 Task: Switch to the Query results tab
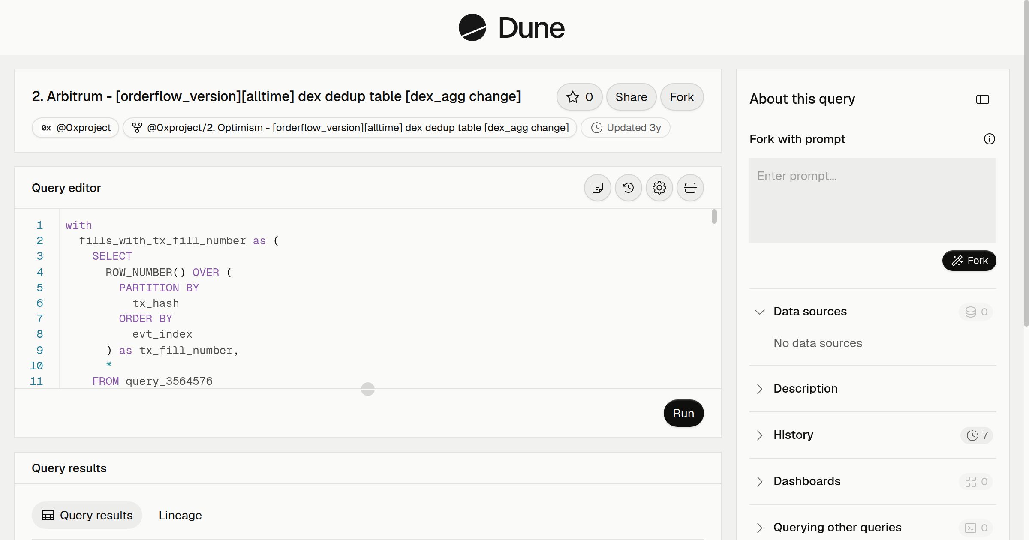pos(87,515)
